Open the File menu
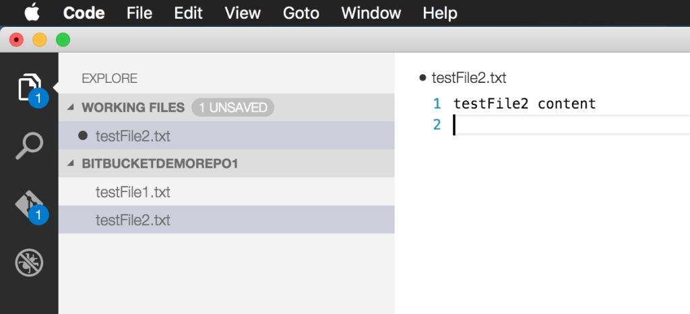The width and height of the screenshot is (690, 314). pyautogui.click(x=139, y=13)
